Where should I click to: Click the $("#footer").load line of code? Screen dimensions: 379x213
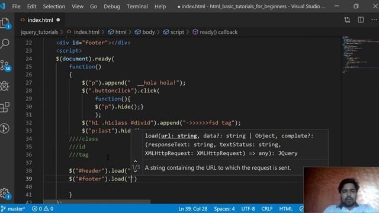[x=103, y=179]
